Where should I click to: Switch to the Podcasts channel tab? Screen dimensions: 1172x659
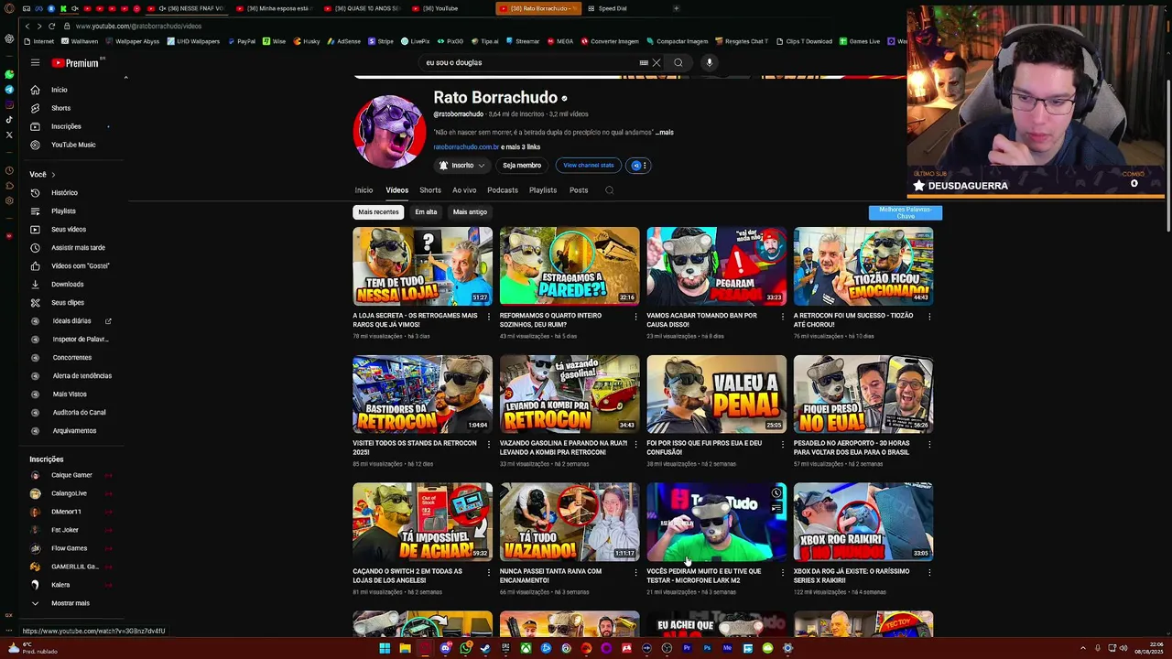coord(503,190)
